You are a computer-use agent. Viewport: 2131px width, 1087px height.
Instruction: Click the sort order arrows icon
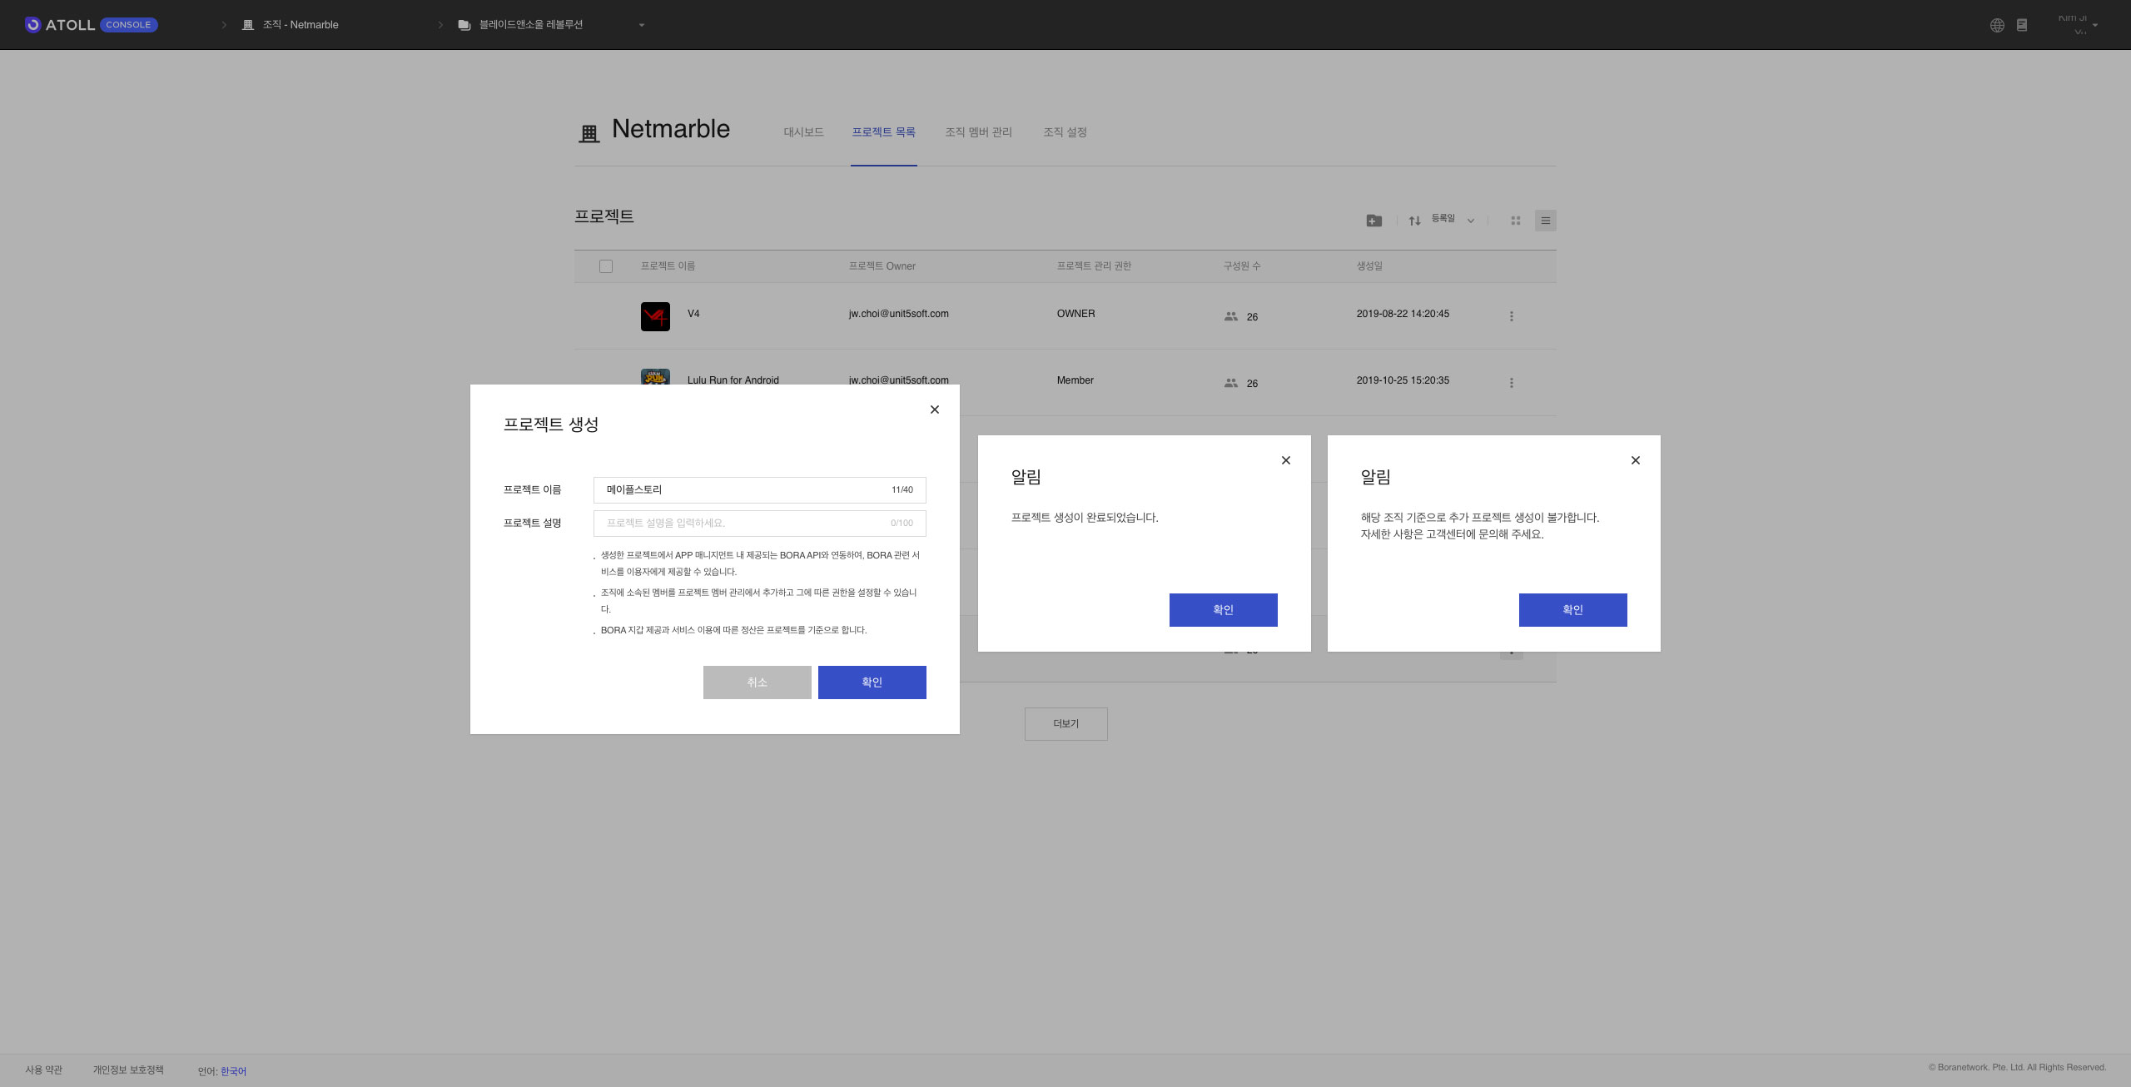pos(1414,221)
